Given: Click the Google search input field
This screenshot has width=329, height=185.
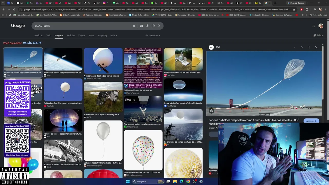Looking at the screenshot, I should [82, 26].
